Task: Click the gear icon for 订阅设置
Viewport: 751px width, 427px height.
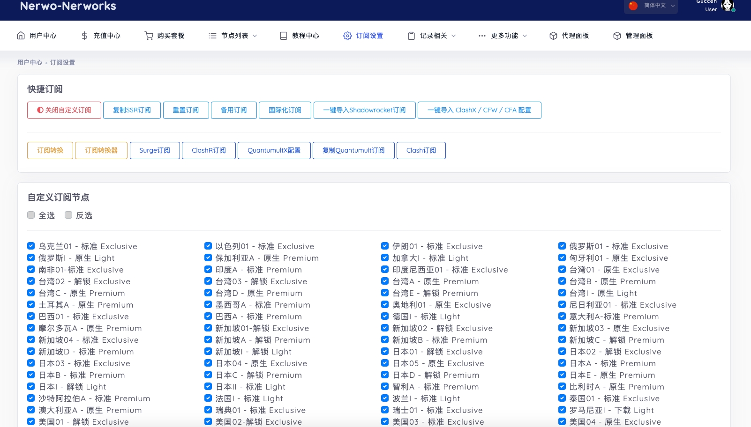Action: (347, 36)
